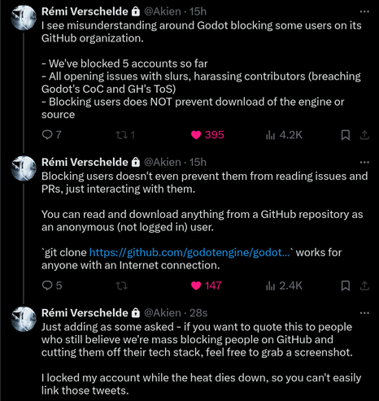The image size is (379, 401).
Task: Click the @Akien handle on the 28s tweet
Action: (162, 313)
